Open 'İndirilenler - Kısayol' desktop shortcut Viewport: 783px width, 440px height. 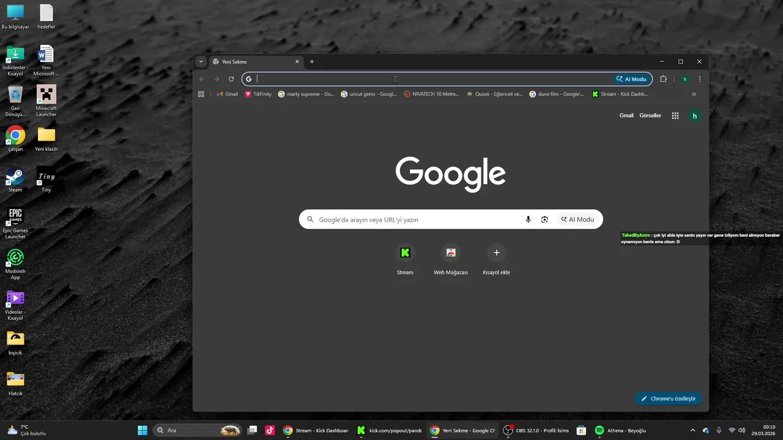coord(15,61)
